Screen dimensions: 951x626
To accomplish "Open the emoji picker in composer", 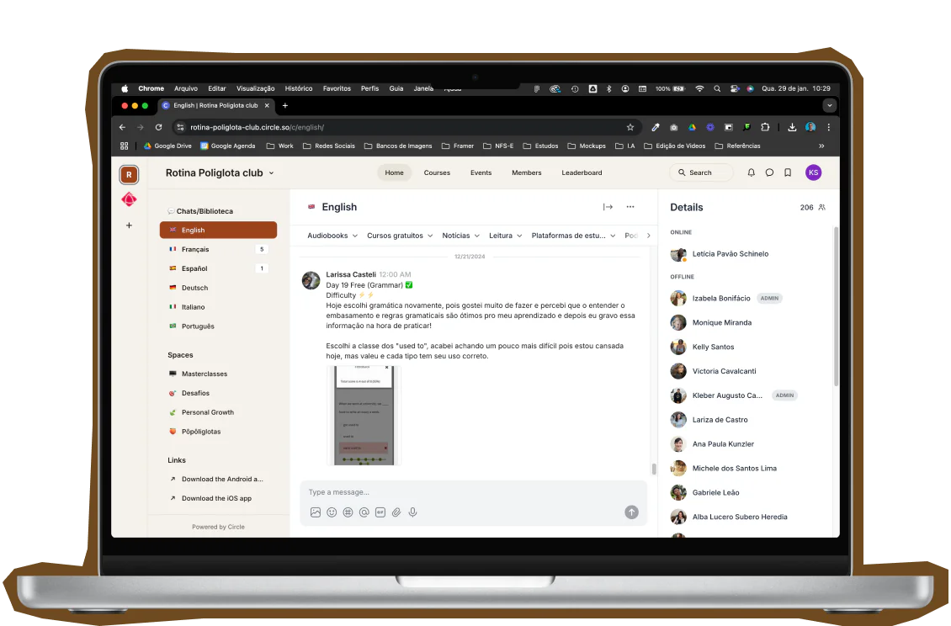I will tap(332, 512).
